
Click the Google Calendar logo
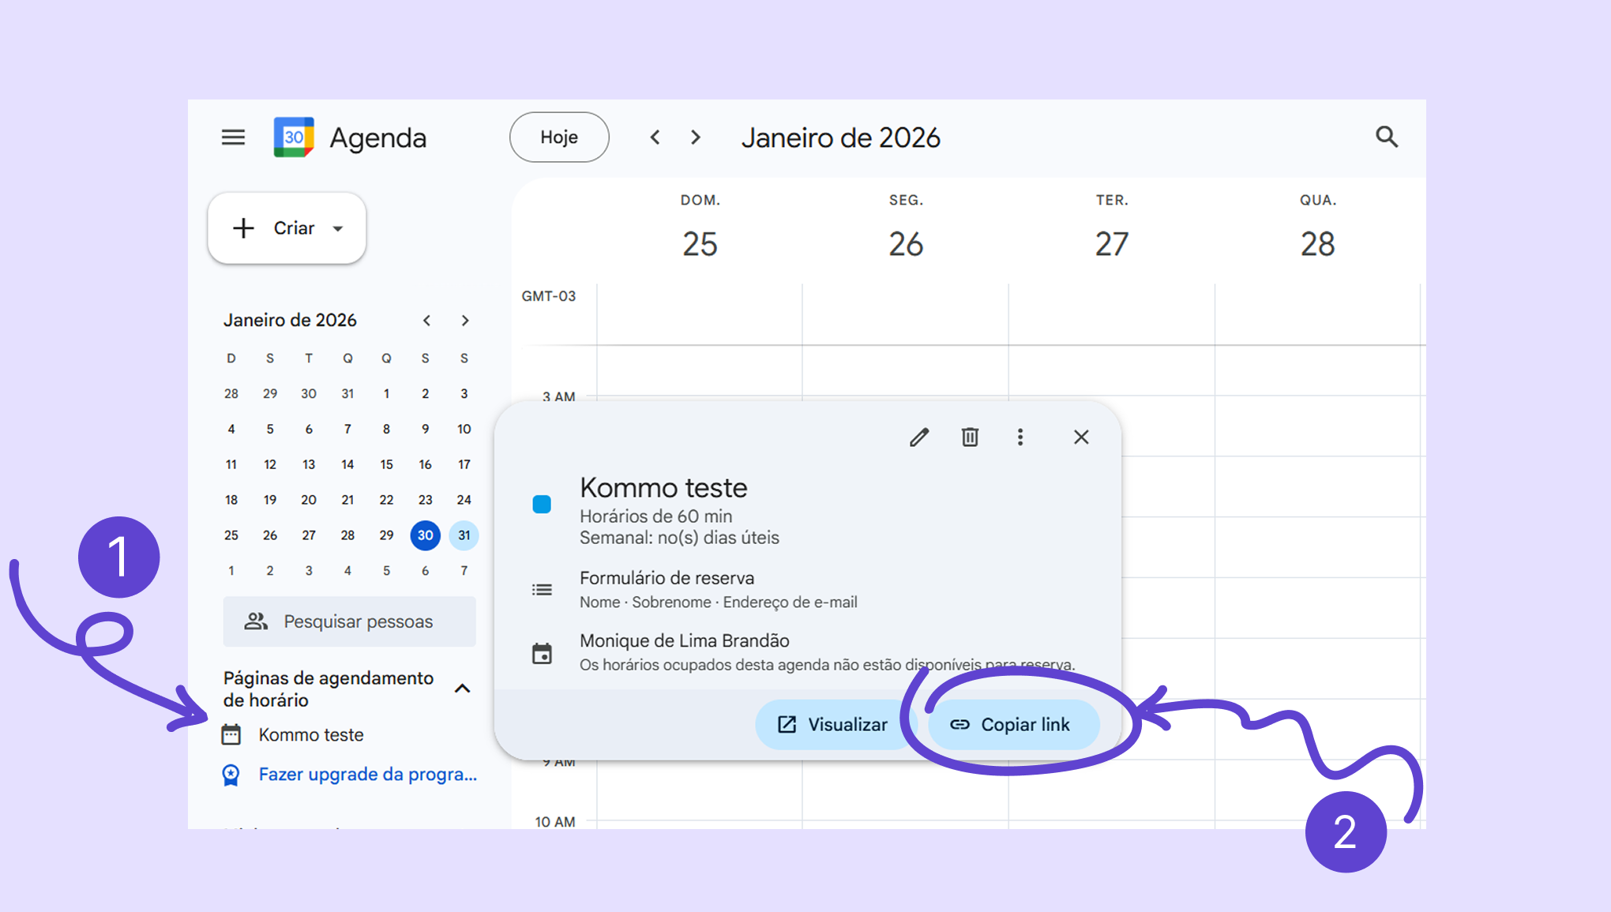pos(294,137)
